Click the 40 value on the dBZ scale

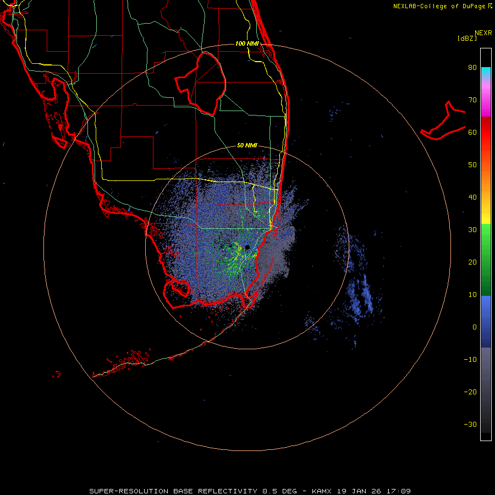tap(472, 197)
